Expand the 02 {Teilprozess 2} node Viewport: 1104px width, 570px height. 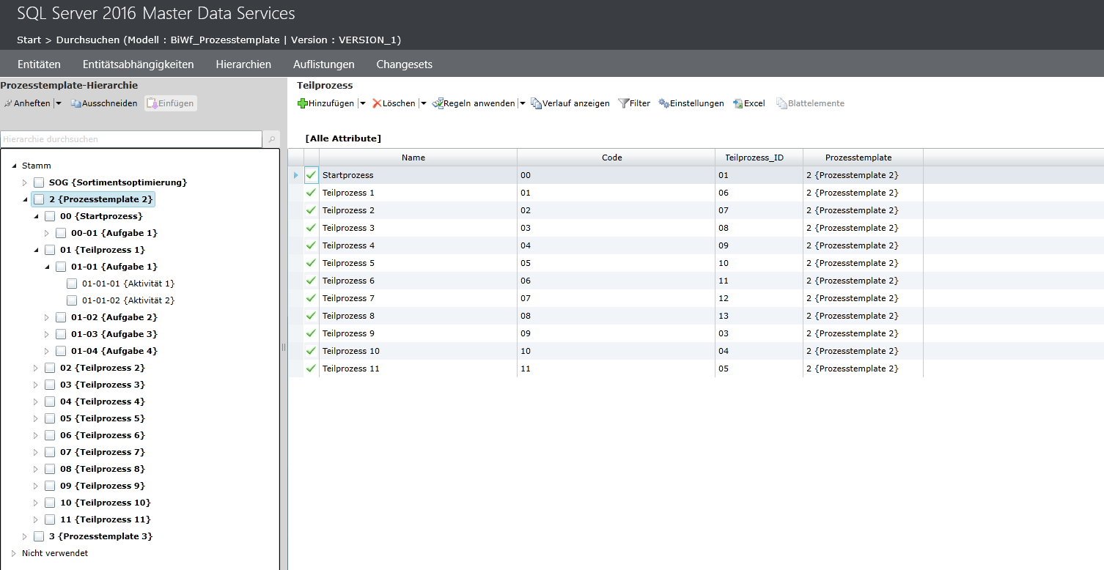(36, 368)
